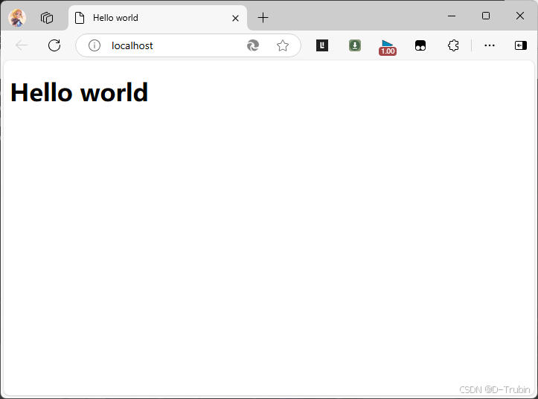Open the Extensions puzzle piece menu
Viewport: 538px width, 399px height.
[453, 45]
